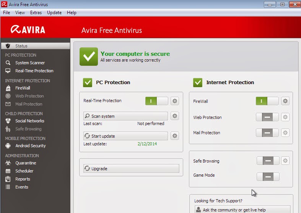The width and height of the screenshot is (301, 213).
Task: Open Events from sidebar
Action: click(22, 187)
